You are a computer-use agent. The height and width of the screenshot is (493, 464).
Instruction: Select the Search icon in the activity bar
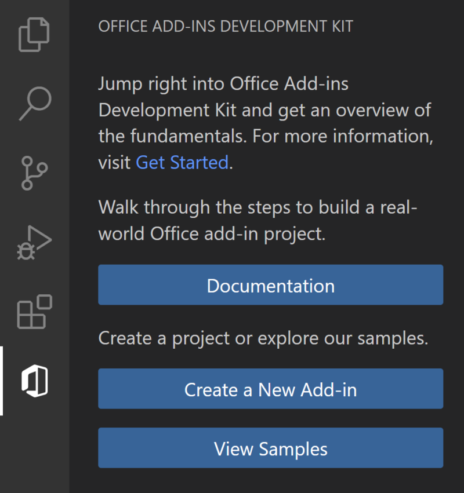pyautogui.click(x=33, y=103)
